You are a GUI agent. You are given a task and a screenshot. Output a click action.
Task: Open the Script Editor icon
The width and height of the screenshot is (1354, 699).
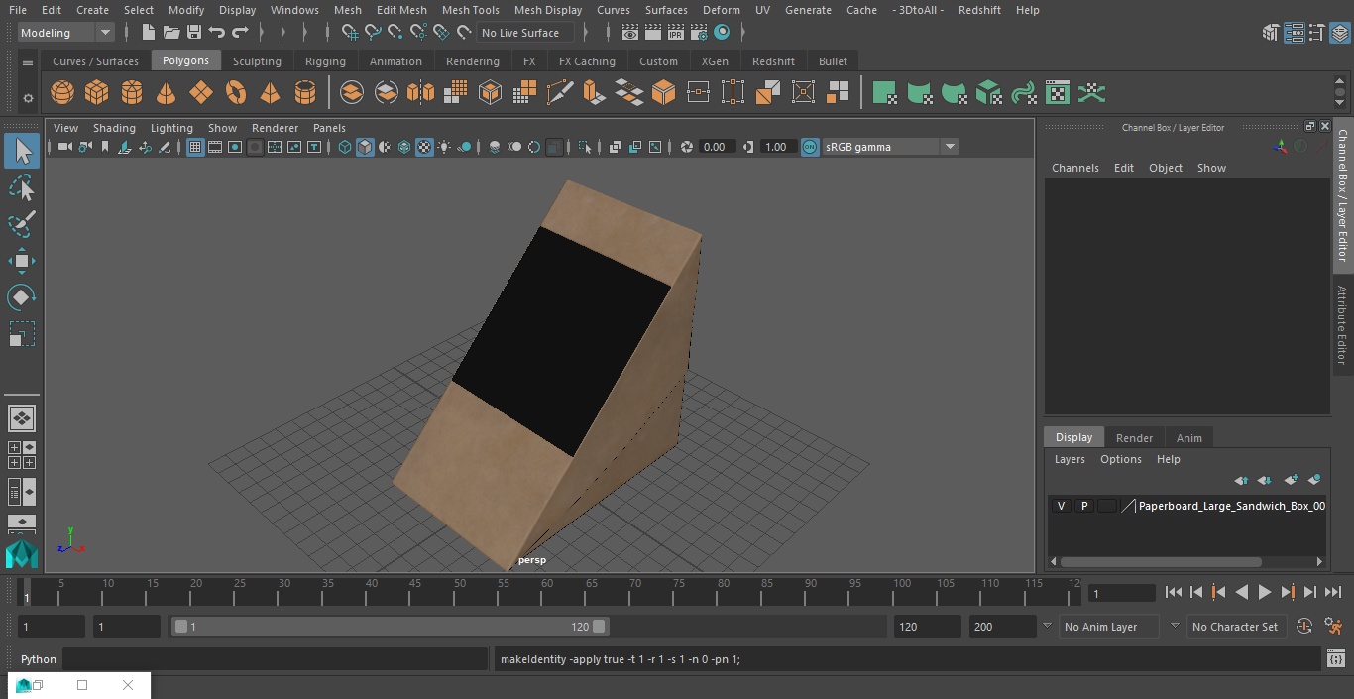pyautogui.click(x=1335, y=659)
